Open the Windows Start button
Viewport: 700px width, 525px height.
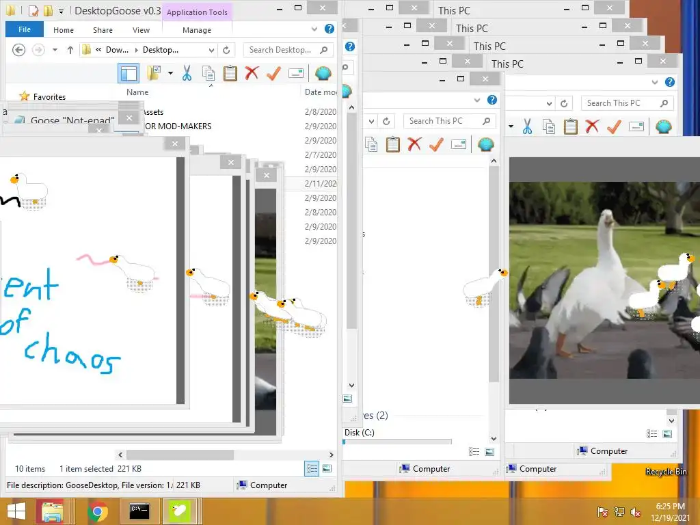tap(16, 511)
